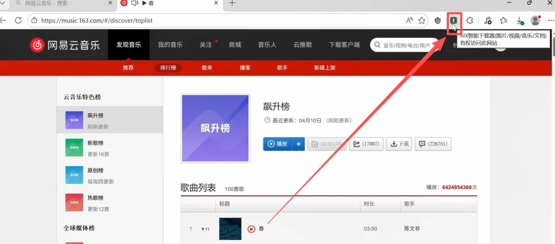Click the browser profile avatar

[535, 21]
